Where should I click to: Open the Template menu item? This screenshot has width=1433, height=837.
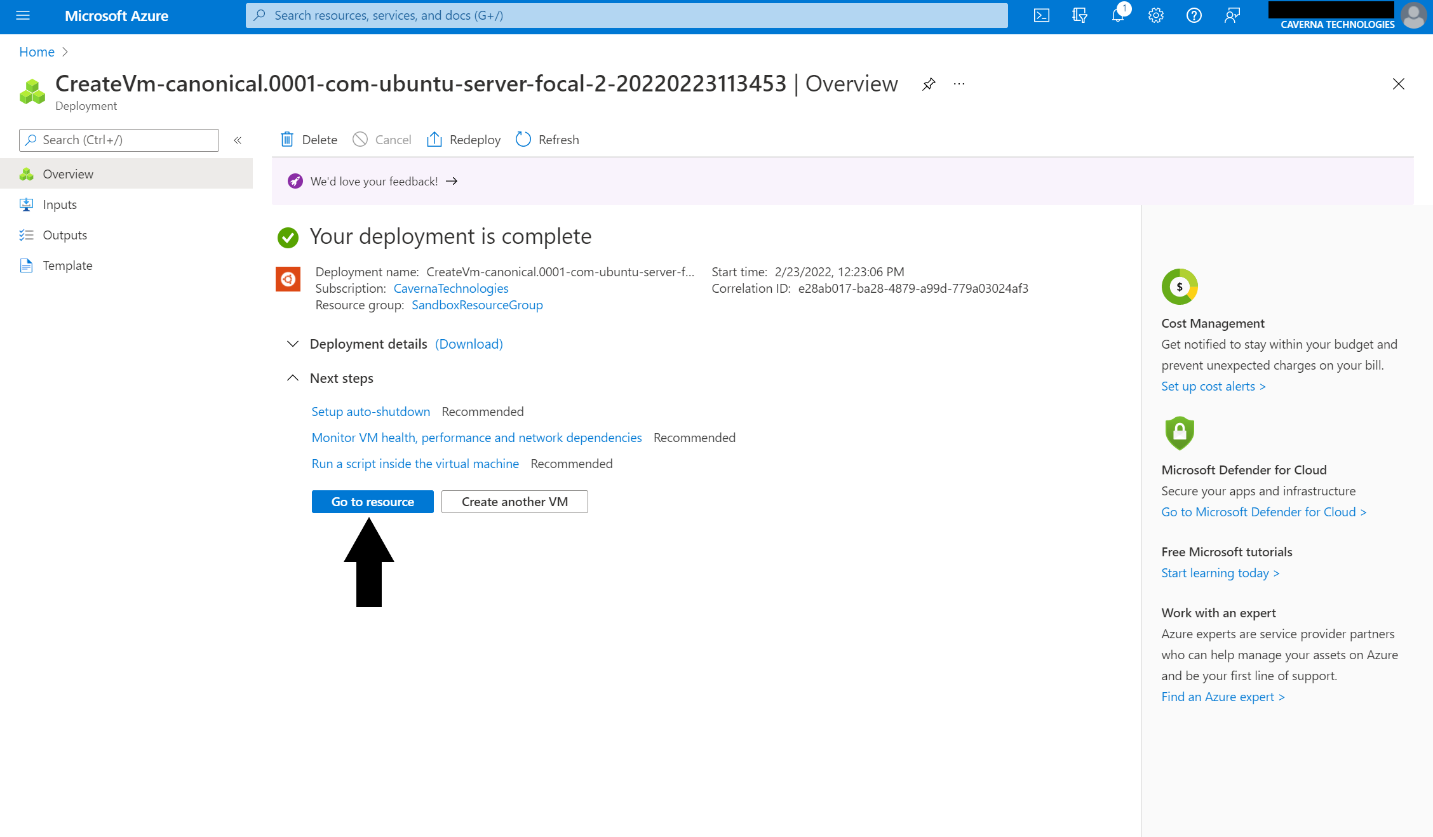click(x=67, y=265)
